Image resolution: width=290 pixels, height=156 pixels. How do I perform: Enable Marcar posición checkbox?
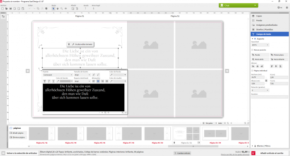252,50
